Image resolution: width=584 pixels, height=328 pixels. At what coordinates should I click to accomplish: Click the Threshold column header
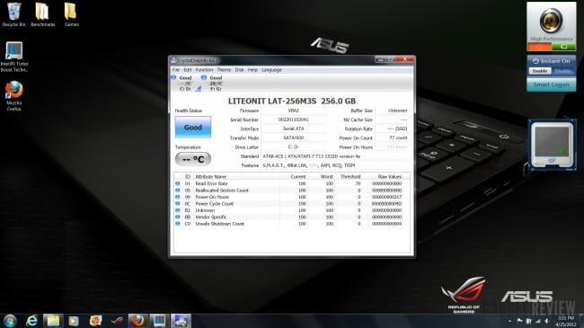tap(350, 177)
